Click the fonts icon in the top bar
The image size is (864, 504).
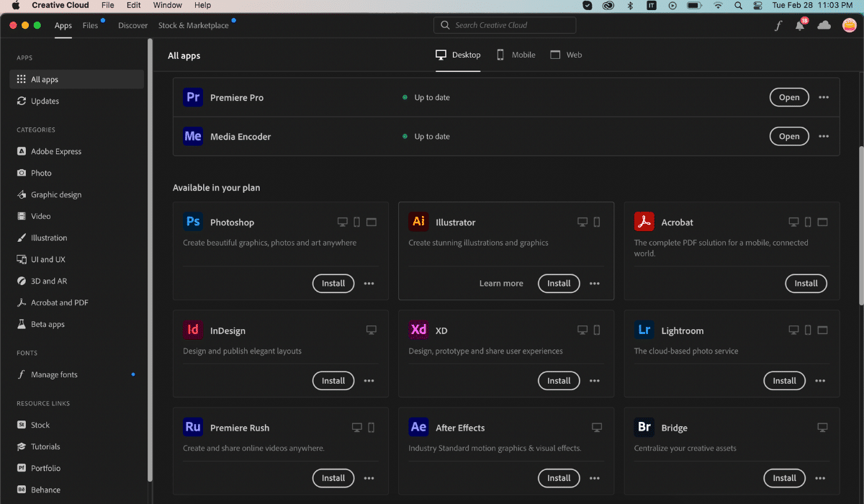pyautogui.click(x=778, y=25)
